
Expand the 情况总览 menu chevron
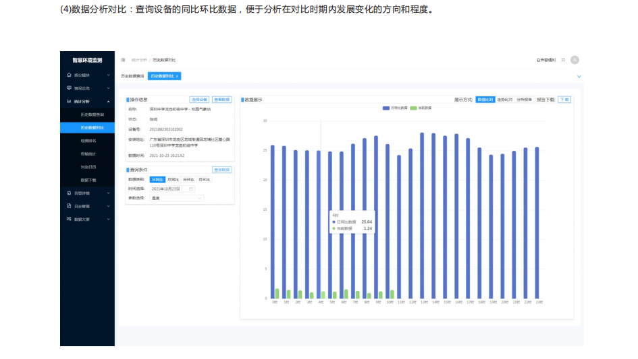click(x=108, y=88)
